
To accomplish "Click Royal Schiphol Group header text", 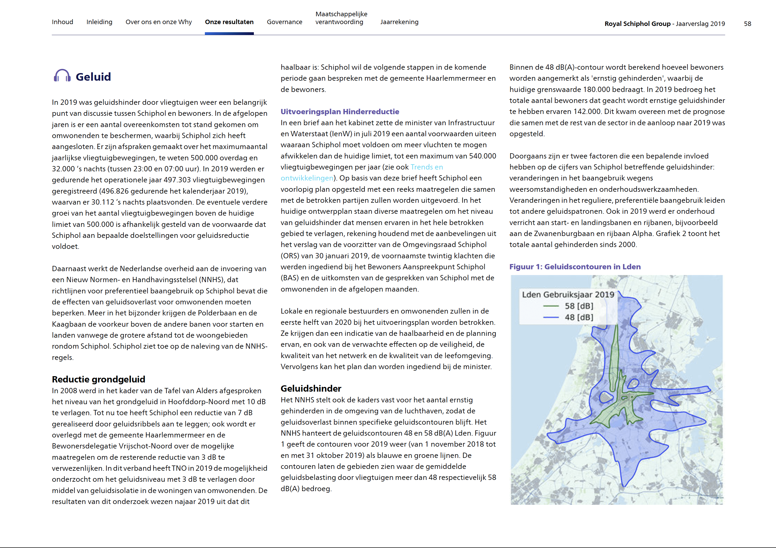I will [x=637, y=24].
